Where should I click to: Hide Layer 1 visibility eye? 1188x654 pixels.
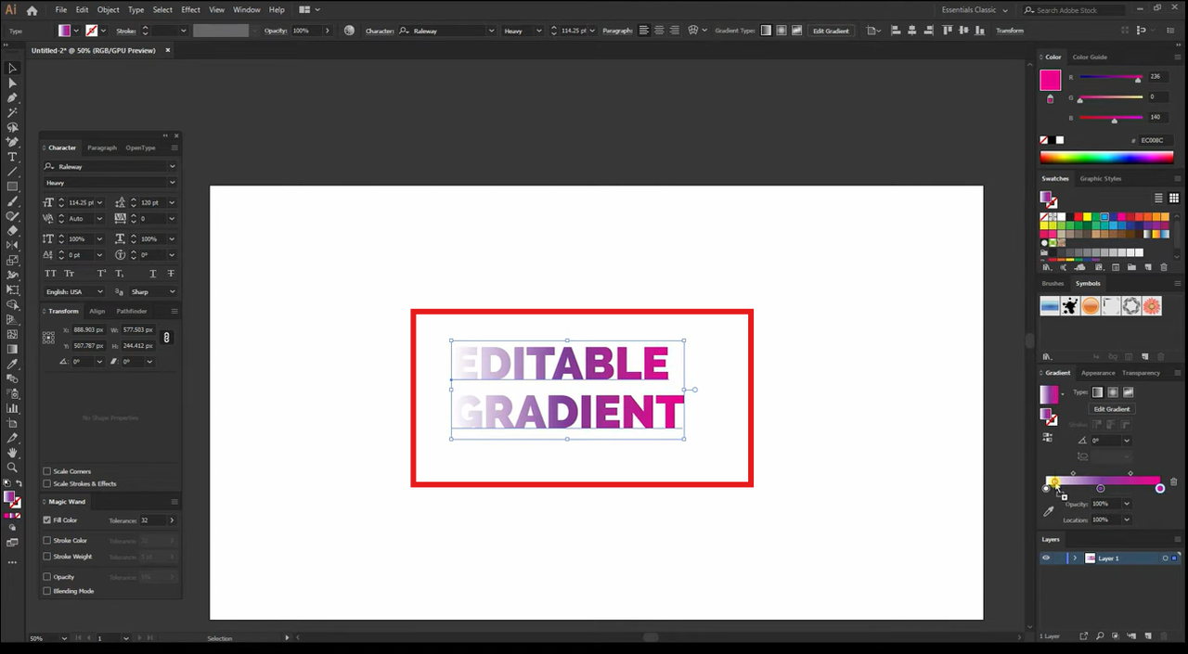(1046, 558)
